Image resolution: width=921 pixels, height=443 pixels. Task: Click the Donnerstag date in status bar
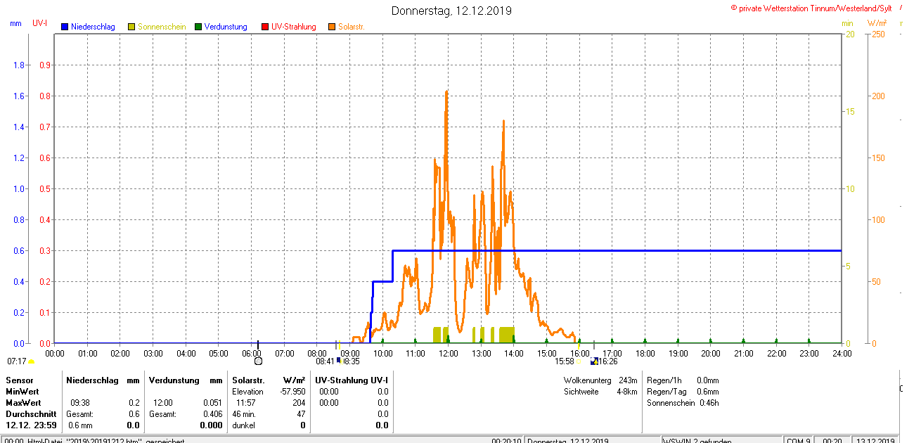tap(567, 441)
